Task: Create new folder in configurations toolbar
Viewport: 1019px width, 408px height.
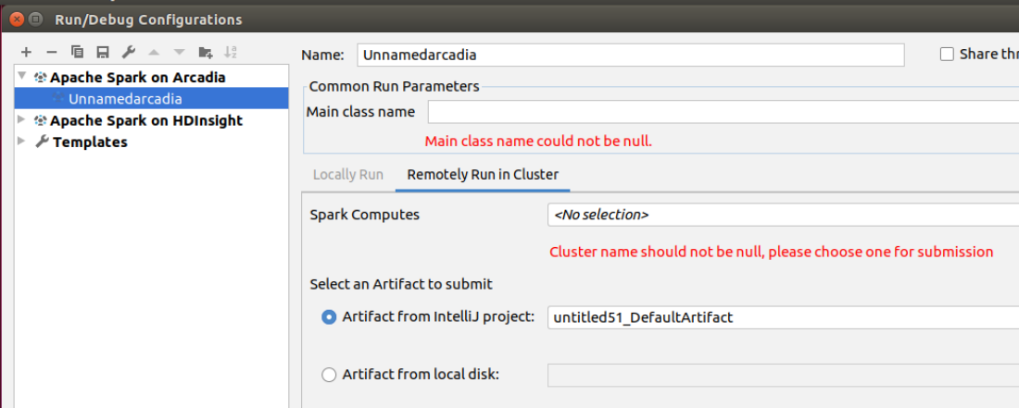Action: pos(206,52)
